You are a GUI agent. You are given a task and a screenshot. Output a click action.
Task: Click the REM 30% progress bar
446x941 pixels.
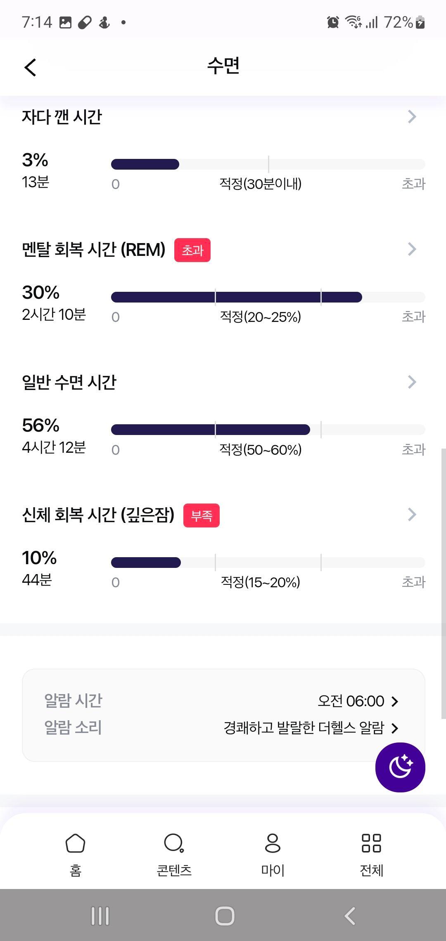coord(268,297)
